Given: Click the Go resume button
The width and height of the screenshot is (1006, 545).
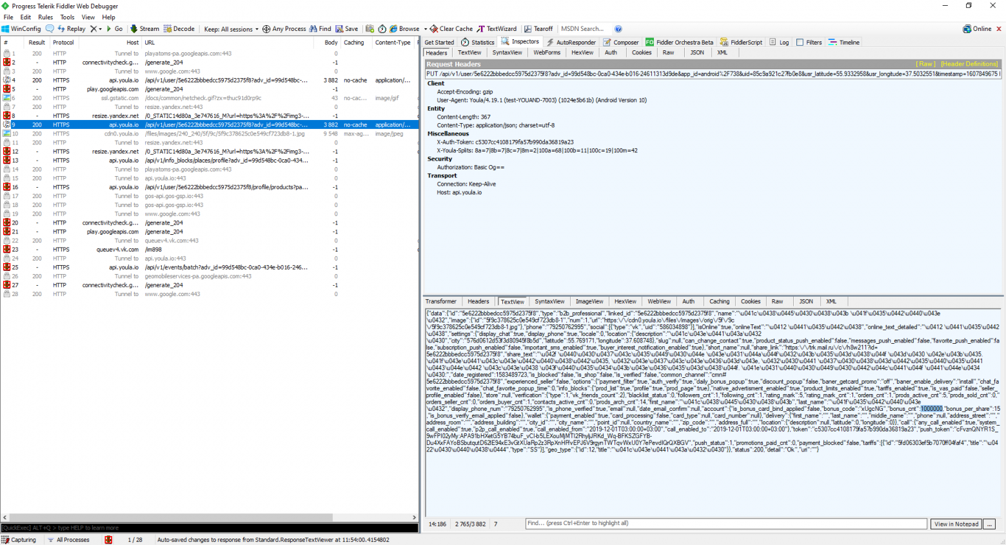Looking at the screenshot, I should coord(114,29).
